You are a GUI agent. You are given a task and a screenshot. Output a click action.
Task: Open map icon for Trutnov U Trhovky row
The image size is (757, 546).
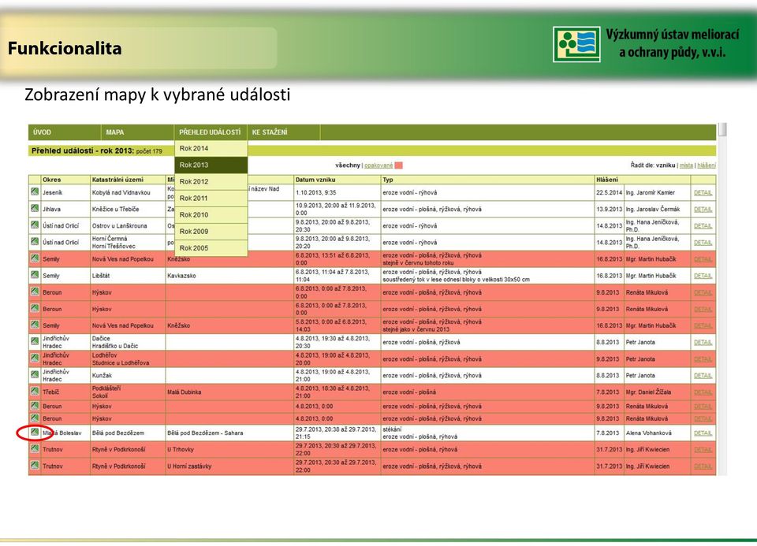[x=35, y=448]
